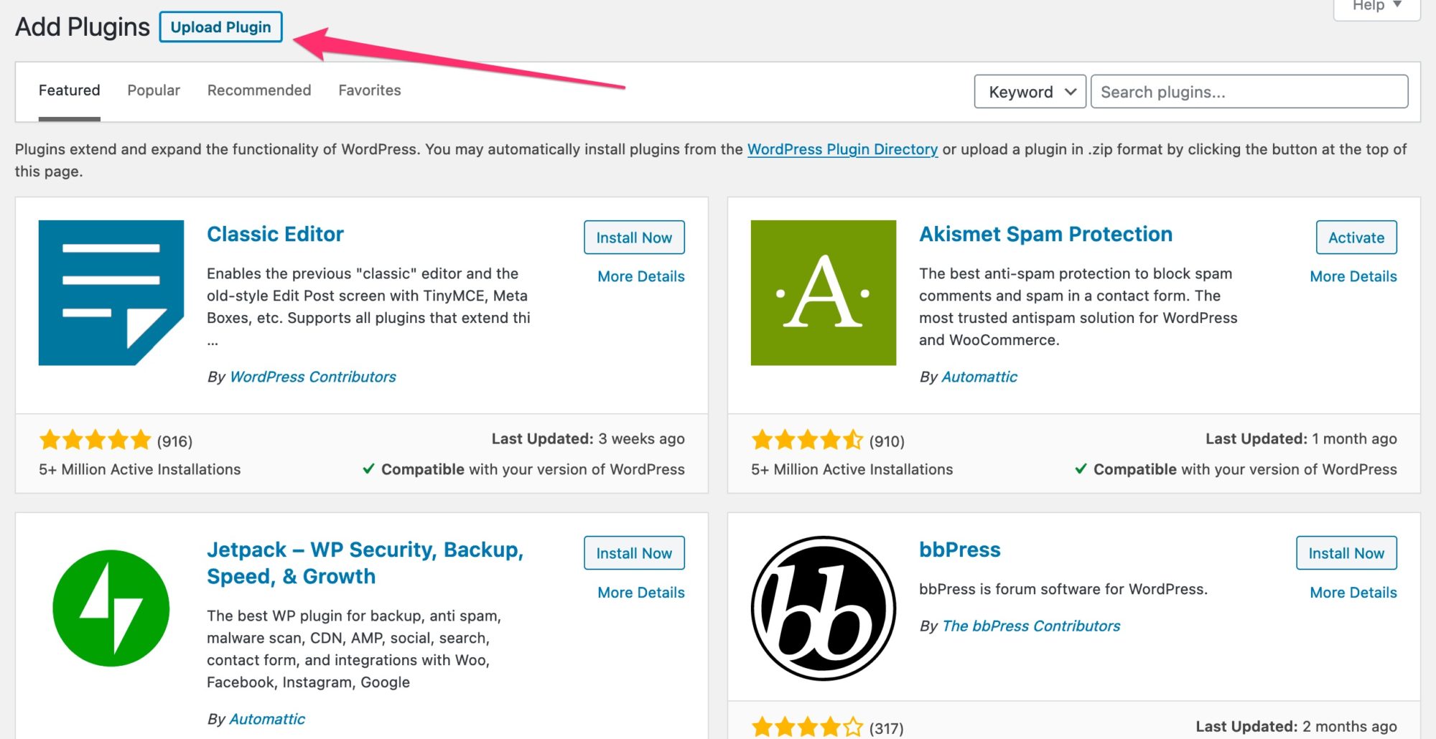Viewport: 1436px width, 739px height.
Task: Click the Classic Editor plugin icon
Action: point(111,293)
